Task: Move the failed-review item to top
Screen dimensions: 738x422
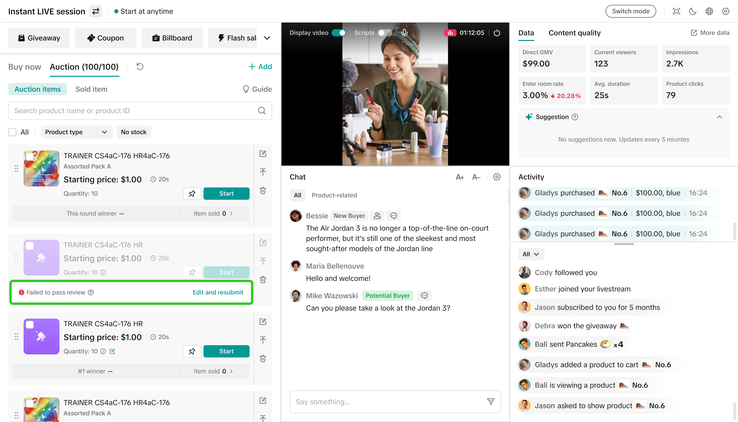Action: coord(263,261)
